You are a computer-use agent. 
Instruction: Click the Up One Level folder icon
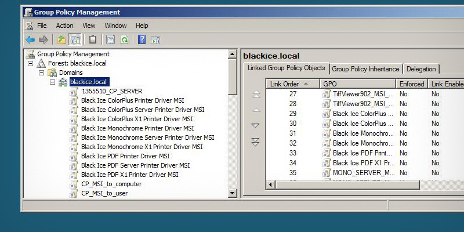pos(61,40)
